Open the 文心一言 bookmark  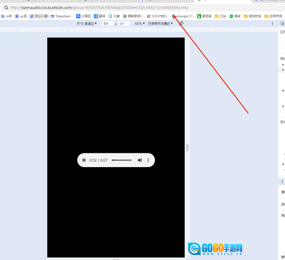click(38, 16)
